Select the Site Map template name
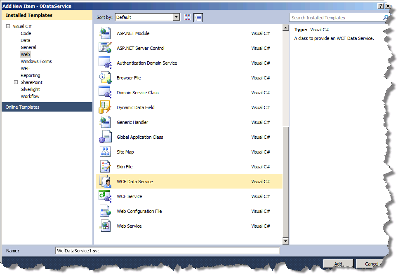This screenshot has height=275, width=398. coord(125,152)
